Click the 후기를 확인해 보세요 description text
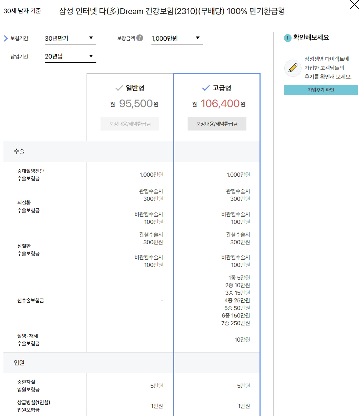 coord(328,77)
